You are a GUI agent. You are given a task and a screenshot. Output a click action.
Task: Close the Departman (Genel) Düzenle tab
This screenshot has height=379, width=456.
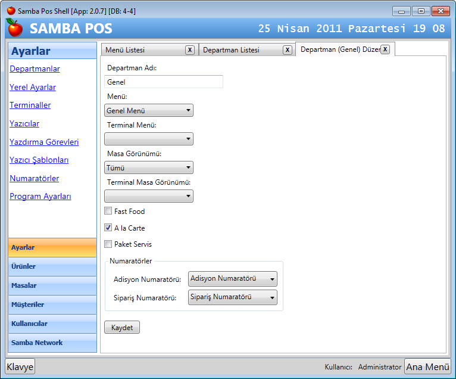[x=385, y=49]
